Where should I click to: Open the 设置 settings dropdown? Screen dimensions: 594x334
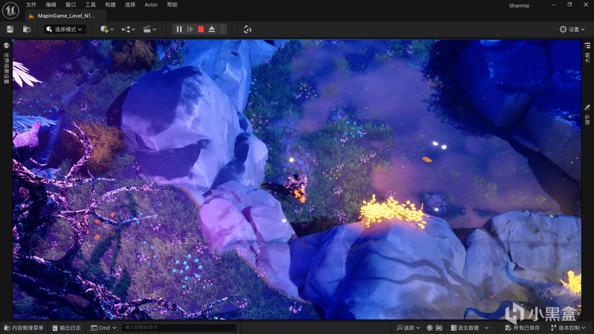click(573, 29)
